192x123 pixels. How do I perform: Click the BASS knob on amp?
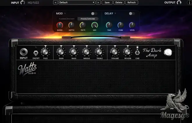coord(74,52)
